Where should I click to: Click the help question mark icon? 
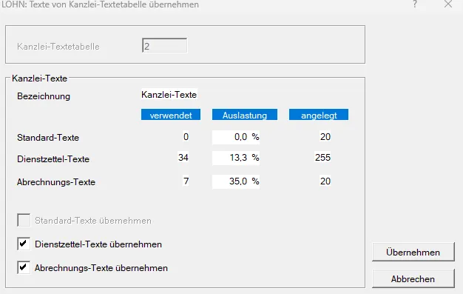[415, 4]
